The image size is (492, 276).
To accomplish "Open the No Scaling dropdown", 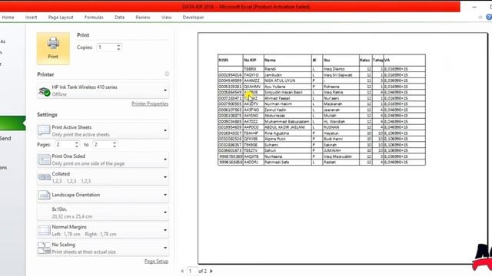I will tap(103, 248).
